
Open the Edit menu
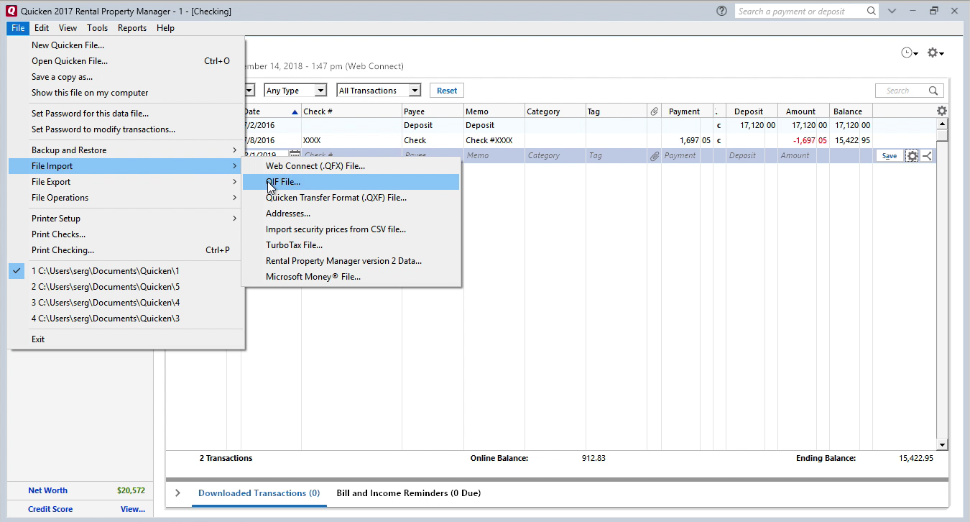[42, 28]
